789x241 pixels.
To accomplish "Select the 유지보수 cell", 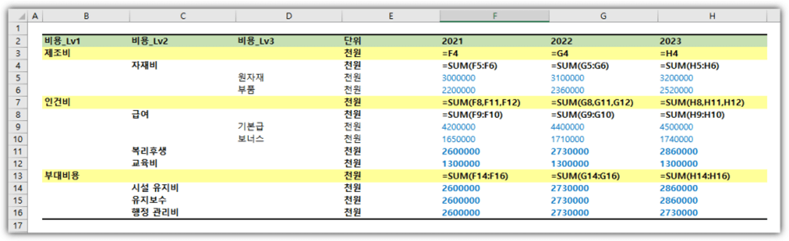I will (x=183, y=200).
